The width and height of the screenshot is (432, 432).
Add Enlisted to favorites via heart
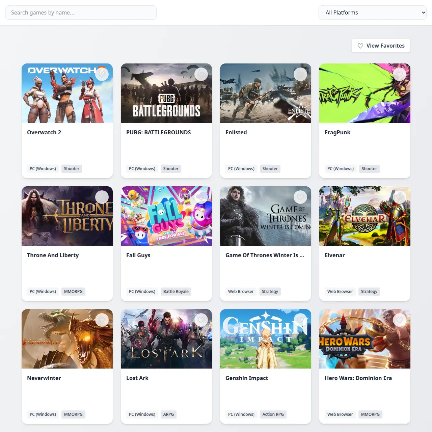click(x=300, y=74)
